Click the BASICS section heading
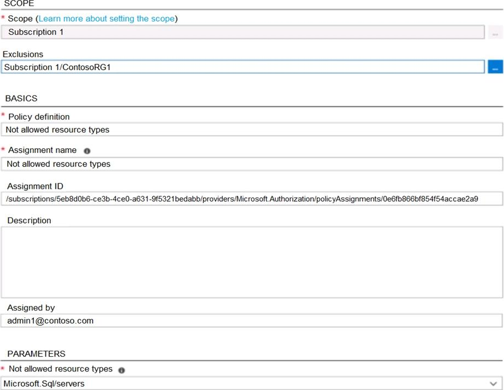The height and width of the screenshot is (390, 504). coord(21,98)
